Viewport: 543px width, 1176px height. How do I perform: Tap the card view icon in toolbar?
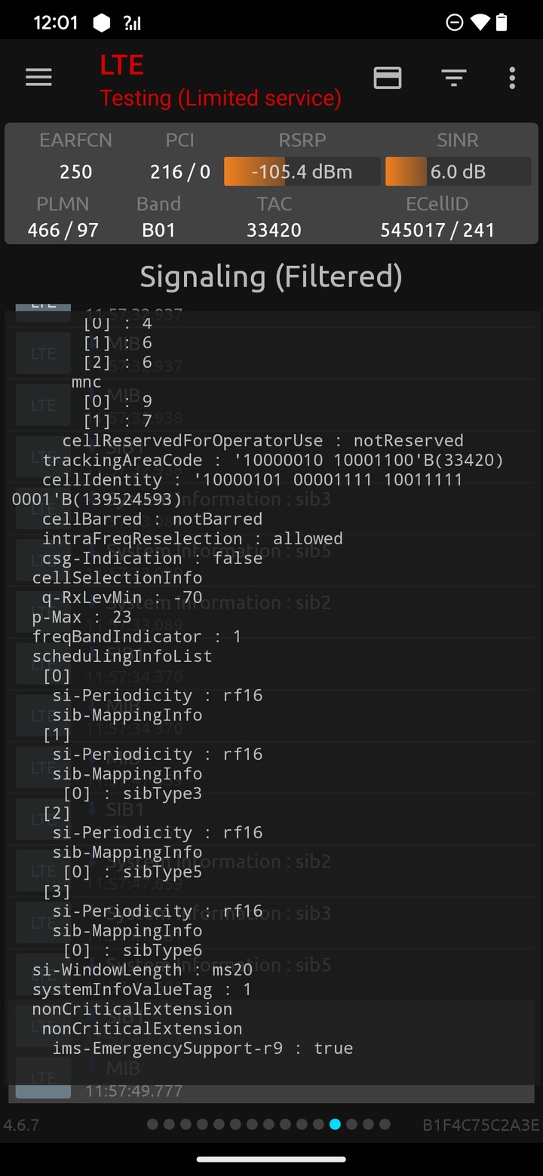388,78
